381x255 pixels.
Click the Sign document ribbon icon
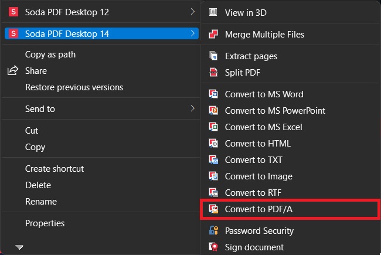coord(213,247)
